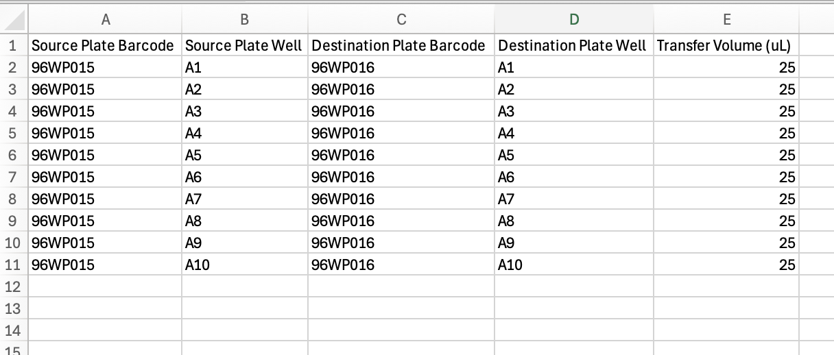This screenshot has width=834, height=355.
Task: Select row 1 header
Action: click(x=14, y=46)
